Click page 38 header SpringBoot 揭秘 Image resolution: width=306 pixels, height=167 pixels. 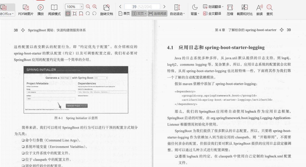tap(57, 30)
